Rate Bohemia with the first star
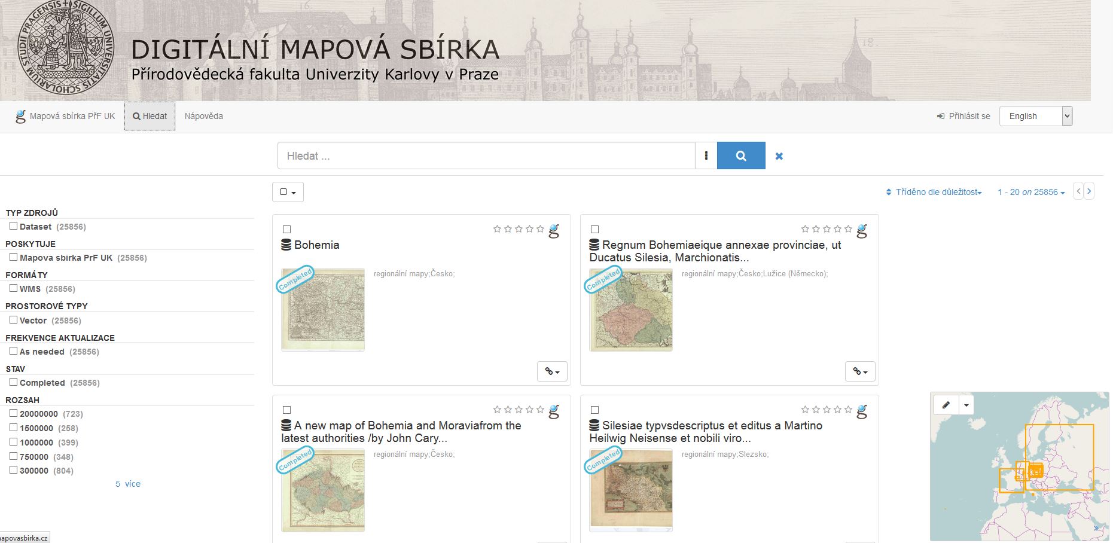 [497, 229]
